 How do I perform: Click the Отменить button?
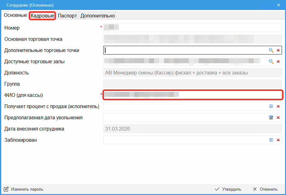pos(265,189)
